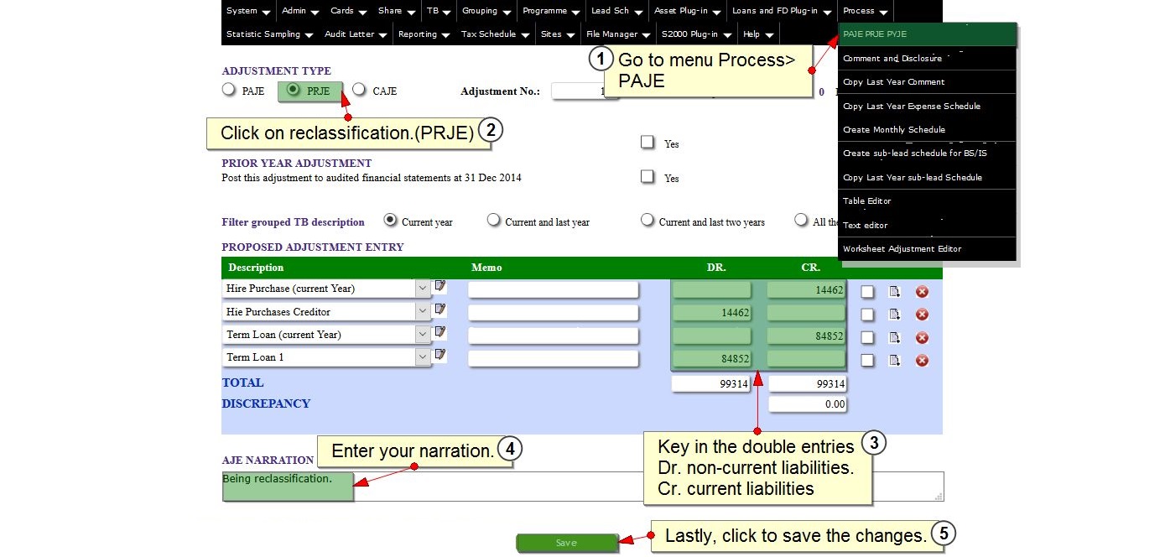Tick the prior year adjustment Yes checkbox
The width and height of the screenshot is (1165, 557).
(x=648, y=177)
